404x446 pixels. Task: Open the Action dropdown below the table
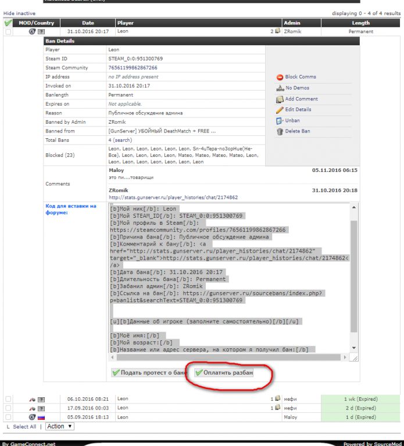pyautogui.click(x=60, y=426)
